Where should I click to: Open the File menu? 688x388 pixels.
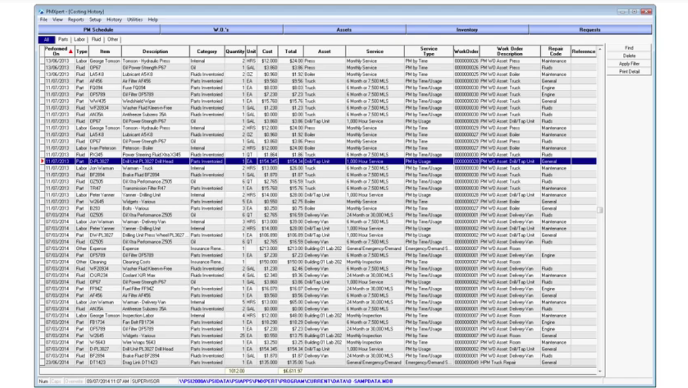click(43, 19)
